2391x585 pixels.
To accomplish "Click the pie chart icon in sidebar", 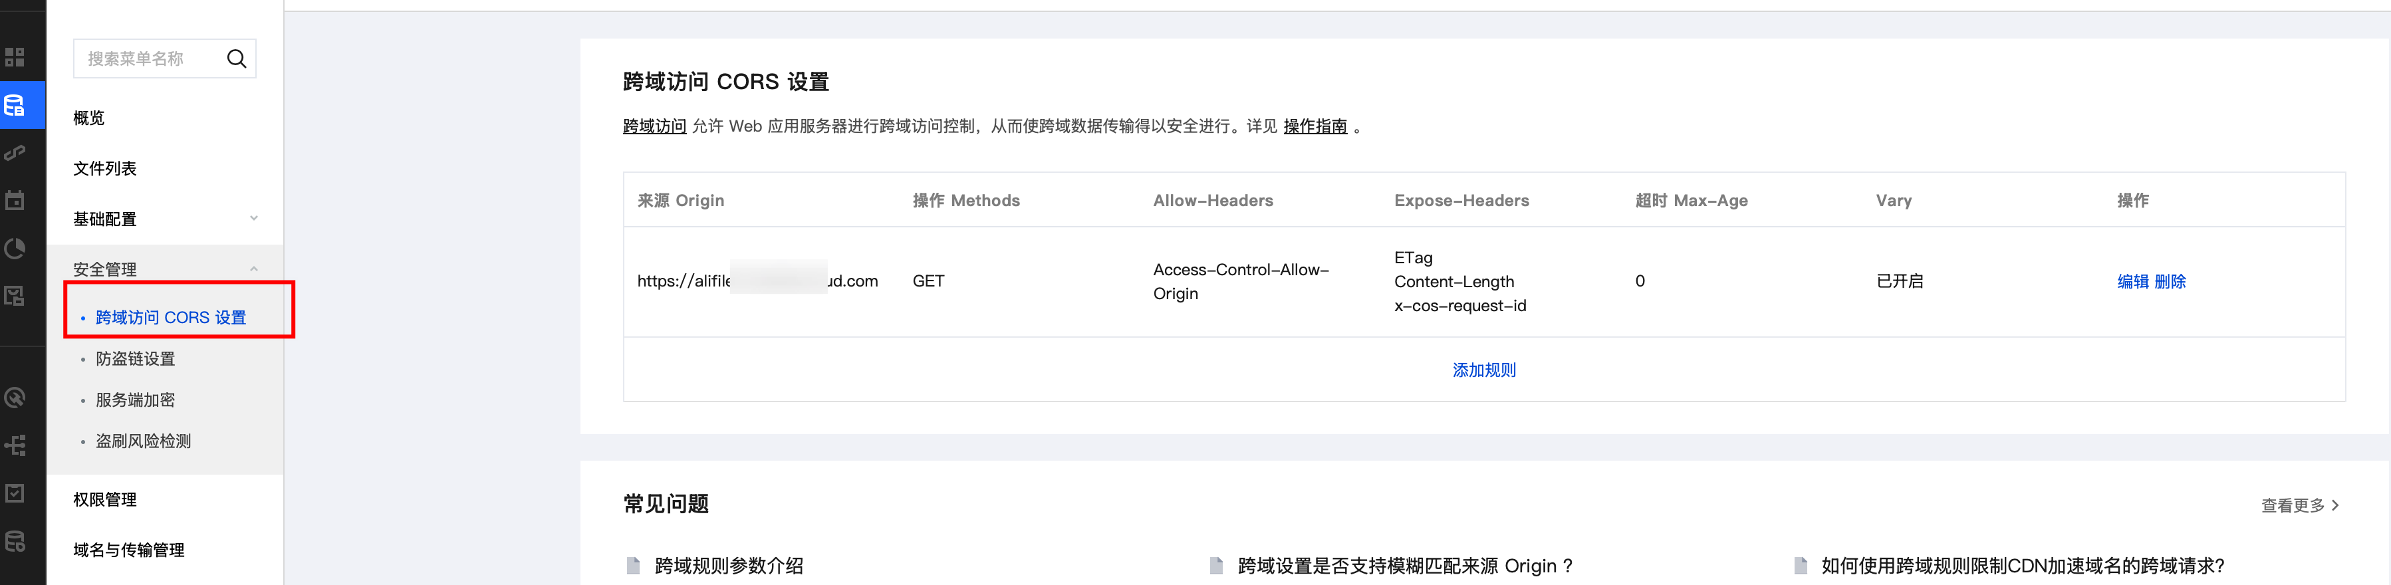I will point(15,249).
